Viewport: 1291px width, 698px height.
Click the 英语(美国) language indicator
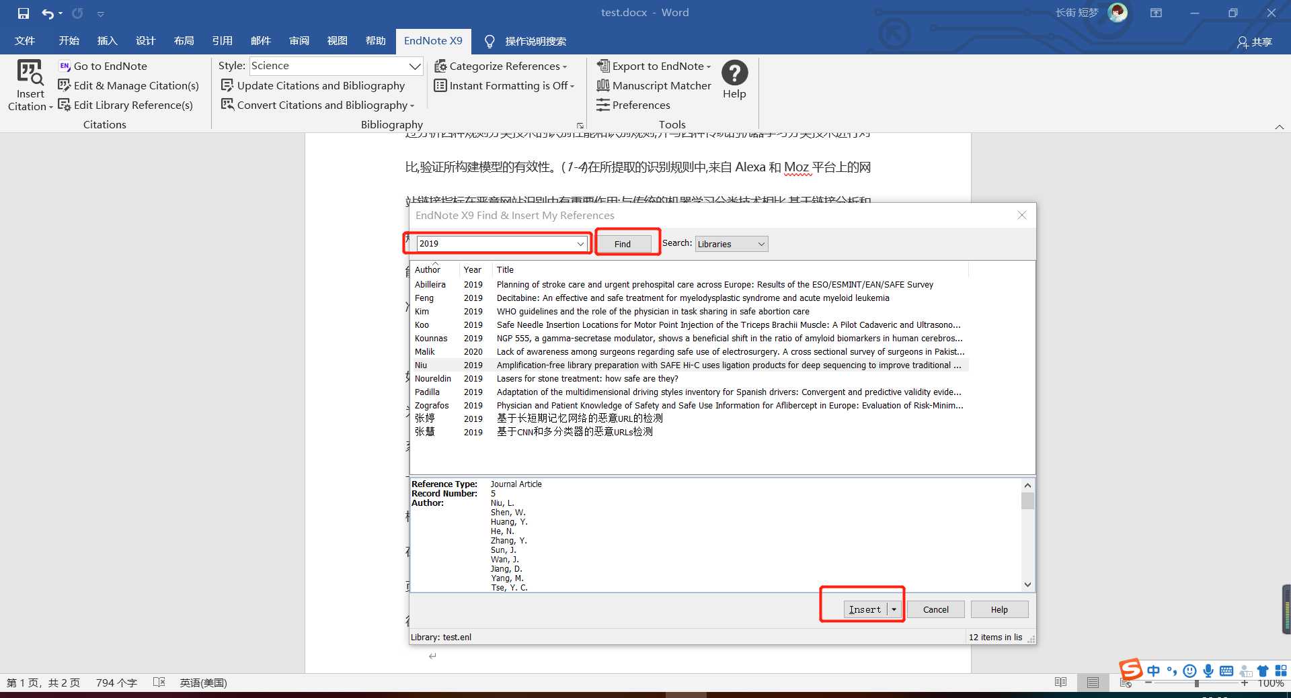point(203,683)
